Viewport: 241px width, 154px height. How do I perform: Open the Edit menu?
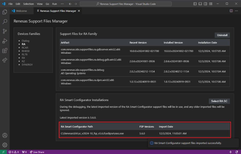(18, 4)
